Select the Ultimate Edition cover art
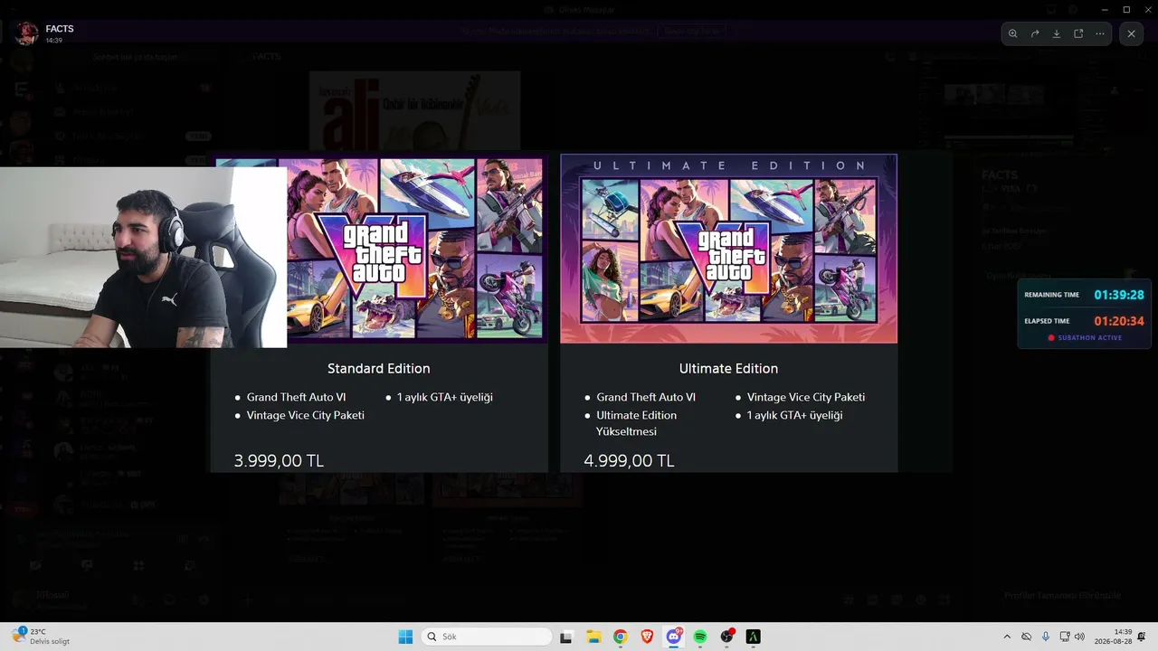1158x651 pixels. 729,249
